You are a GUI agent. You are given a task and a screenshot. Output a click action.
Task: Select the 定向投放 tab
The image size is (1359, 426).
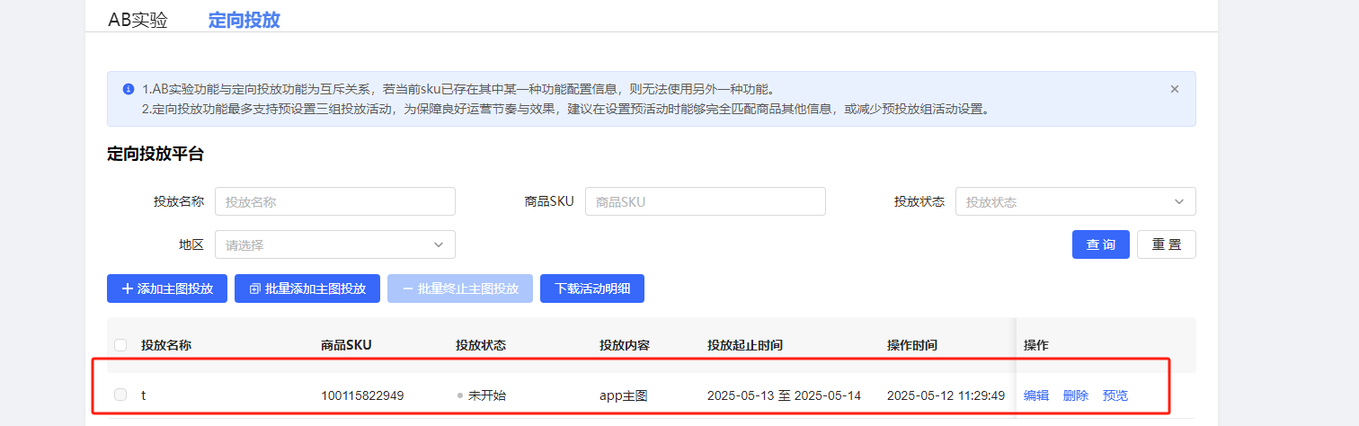click(244, 20)
